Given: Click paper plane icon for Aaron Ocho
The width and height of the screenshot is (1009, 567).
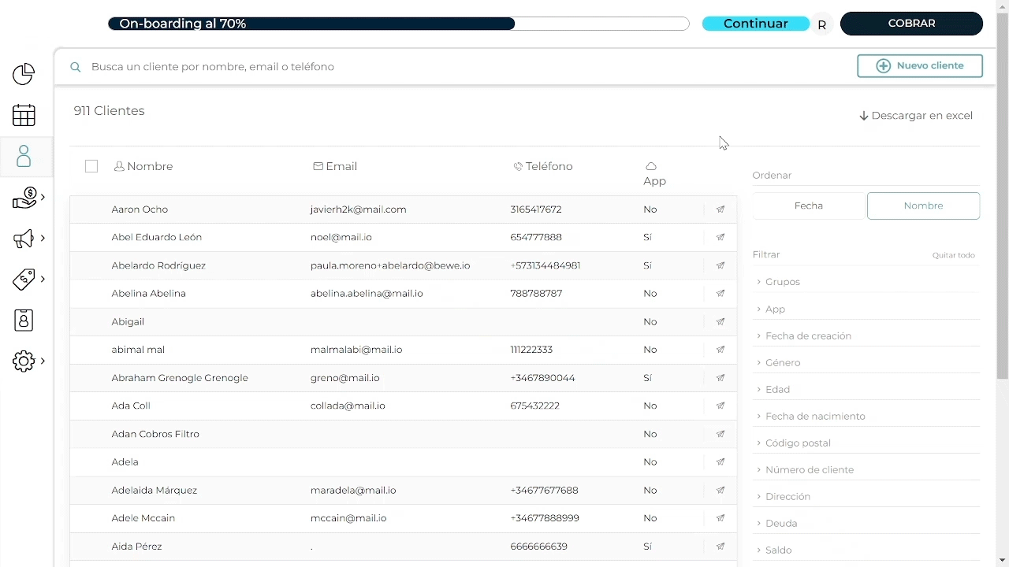Looking at the screenshot, I should tap(720, 209).
